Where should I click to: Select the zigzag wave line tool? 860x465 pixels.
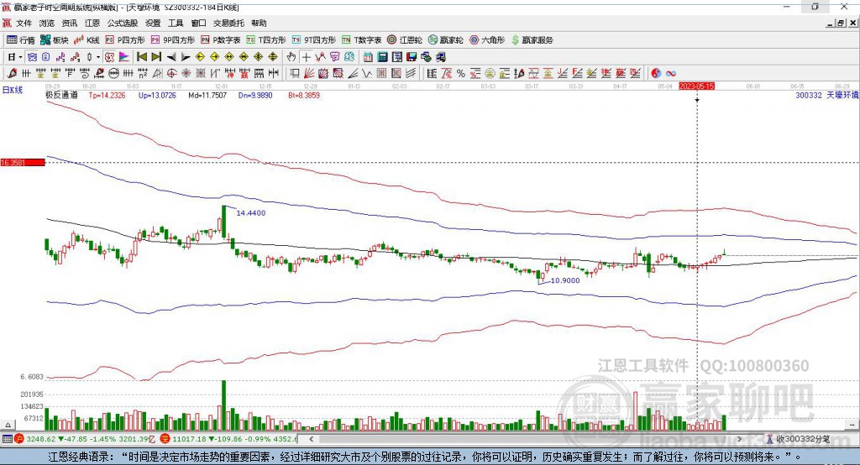point(367,74)
